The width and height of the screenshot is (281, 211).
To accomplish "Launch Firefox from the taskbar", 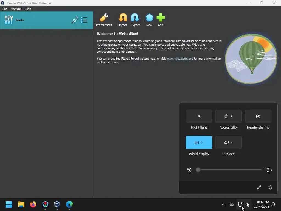I will click(x=33, y=204).
